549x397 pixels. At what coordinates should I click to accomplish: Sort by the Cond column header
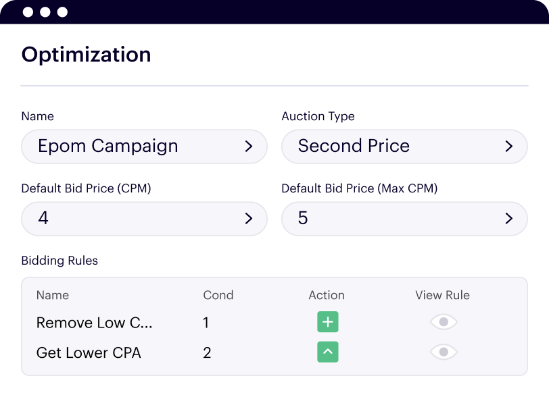tap(218, 295)
